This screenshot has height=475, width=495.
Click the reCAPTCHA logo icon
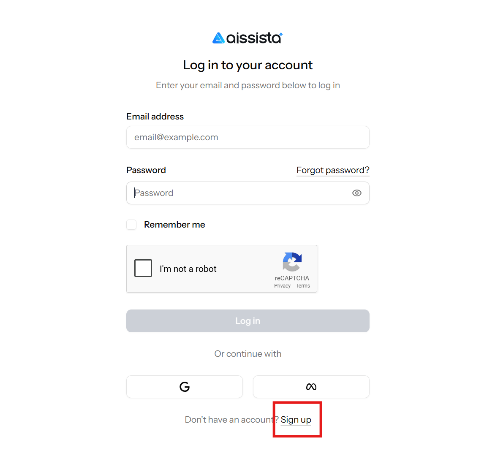[292, 262]
